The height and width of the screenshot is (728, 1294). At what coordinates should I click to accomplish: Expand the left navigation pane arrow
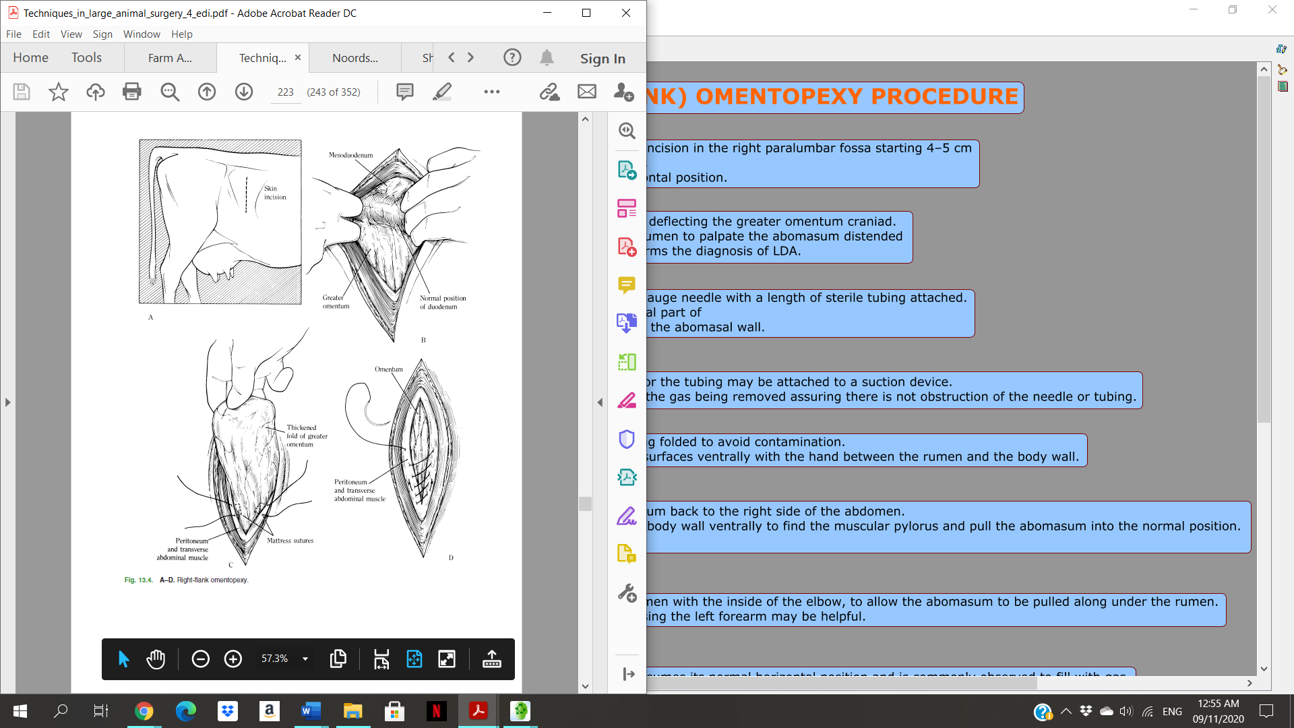click(x=7, y=402)
